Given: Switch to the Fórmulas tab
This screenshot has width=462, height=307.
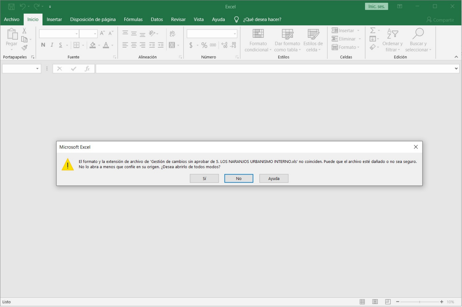Looking at the screenshot, I should (133, 20).
